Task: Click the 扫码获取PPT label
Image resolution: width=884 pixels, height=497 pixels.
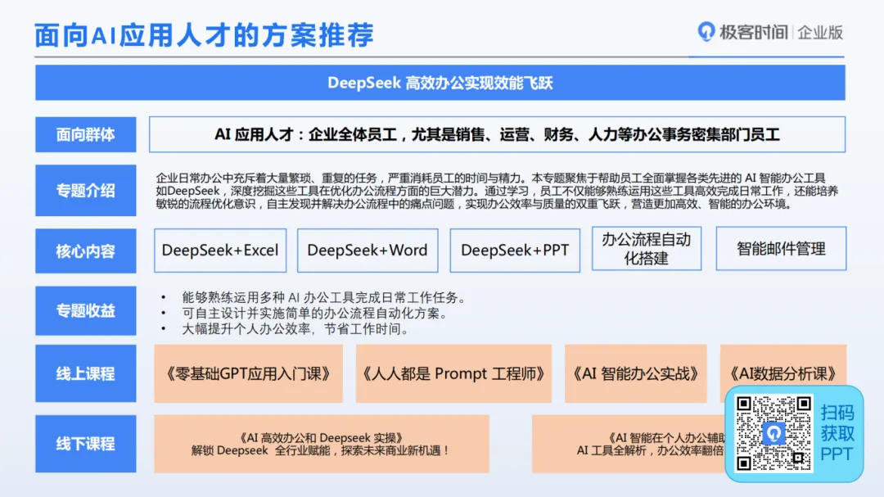Action: [837, 433]
